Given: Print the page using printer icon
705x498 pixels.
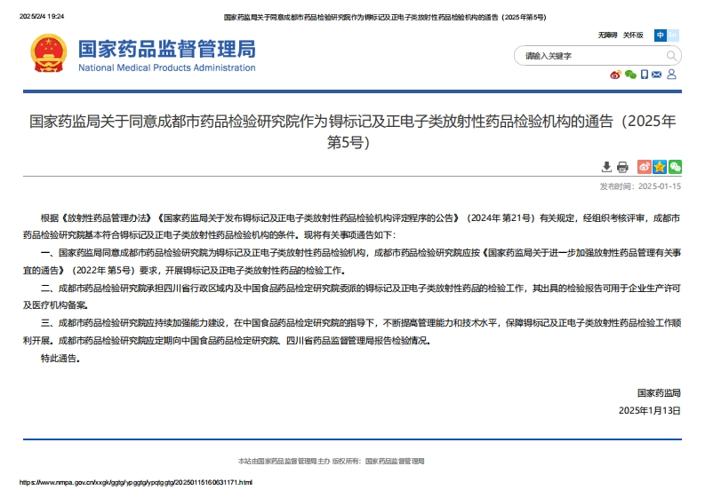Looking at the screenshot, I should click(x=622, y=167).
